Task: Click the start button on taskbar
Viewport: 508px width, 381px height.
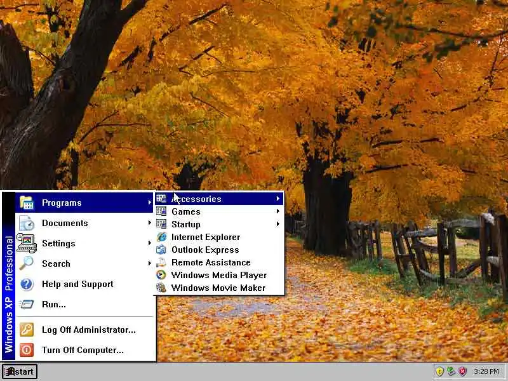Action: [20, 371]
